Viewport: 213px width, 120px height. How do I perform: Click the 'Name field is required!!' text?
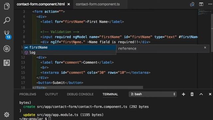pyautogui.click(x=113, y=42)
